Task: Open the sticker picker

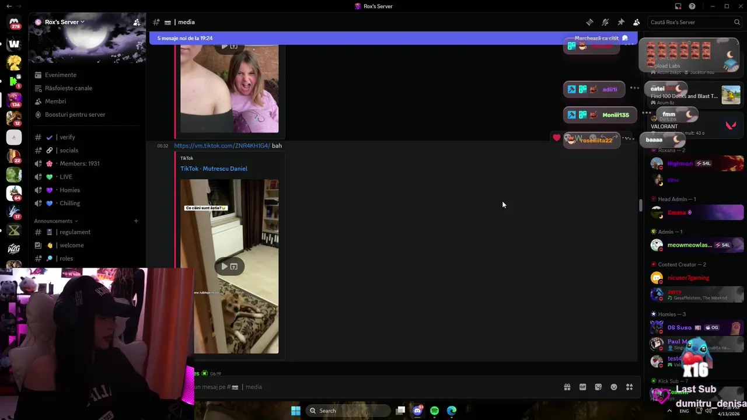Action: point(598,387)
